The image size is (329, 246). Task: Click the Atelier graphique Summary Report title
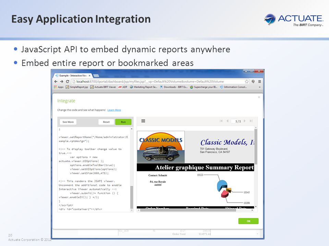click(204, 167)
